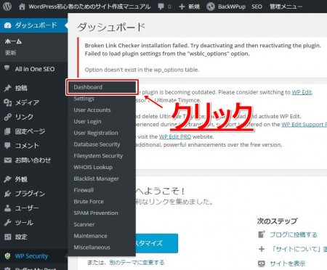The image size is (327, 270).
Task: Click the plus icon for 新規
Action: click(182, 7)
